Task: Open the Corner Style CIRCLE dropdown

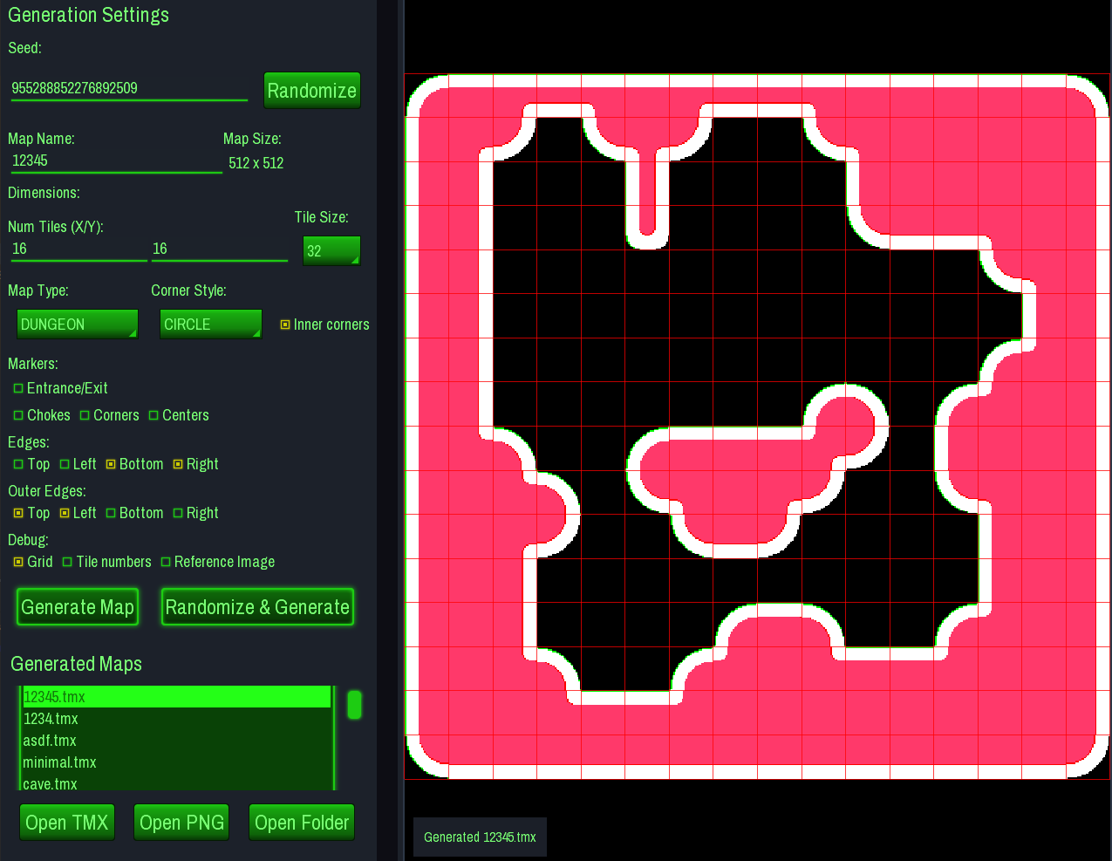Action: tap(211, 325)
